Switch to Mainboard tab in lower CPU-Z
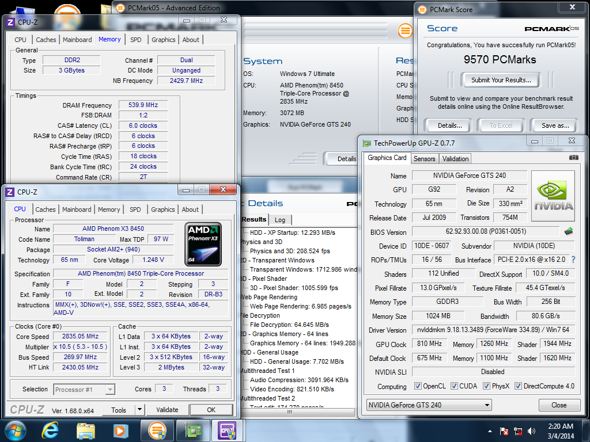 point(77,209)
